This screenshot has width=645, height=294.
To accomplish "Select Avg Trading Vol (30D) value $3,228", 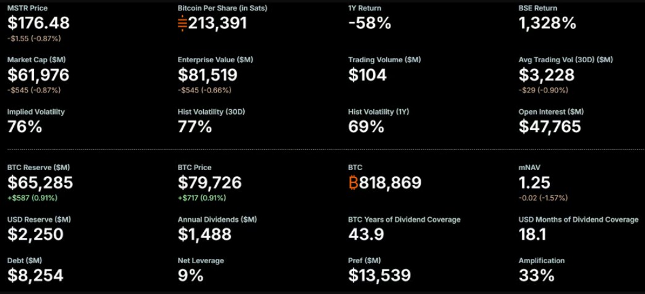I will click(547, 75).
